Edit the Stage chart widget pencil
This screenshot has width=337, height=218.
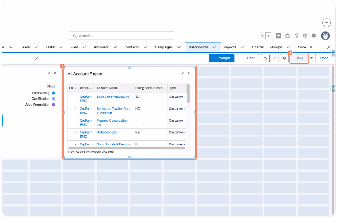coord(49,73)
